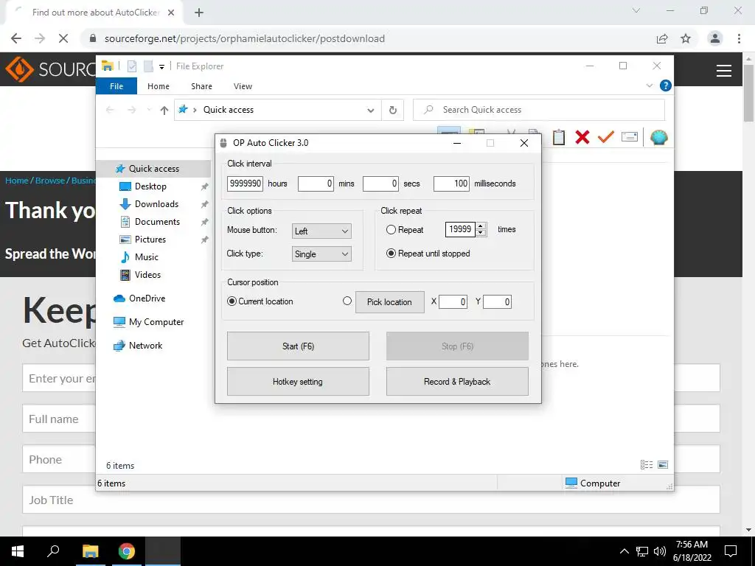Open a new Chrome tab
Image resolution: width=755 pixels, height=566 pixels.
click(199, 13)
